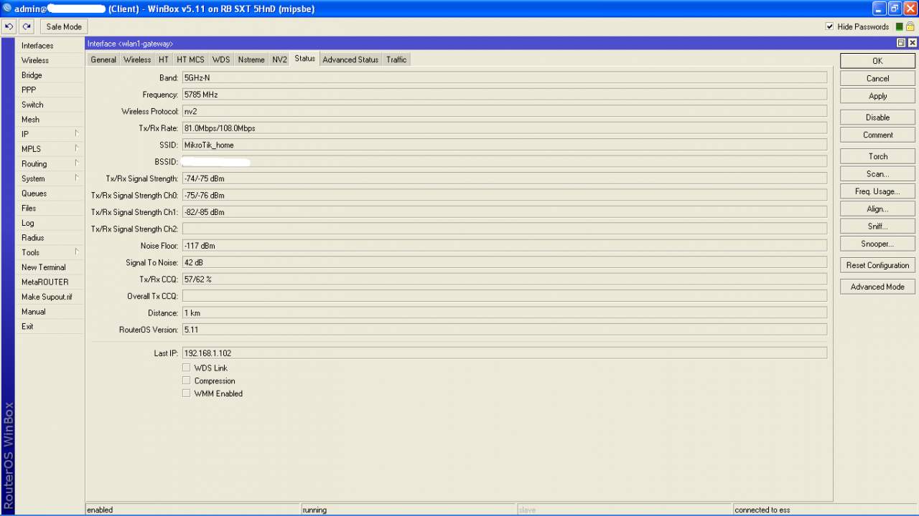Click the SSID field showing MikroTik_home
Viewport: 919px width, 516px height.
click(504, 145)
